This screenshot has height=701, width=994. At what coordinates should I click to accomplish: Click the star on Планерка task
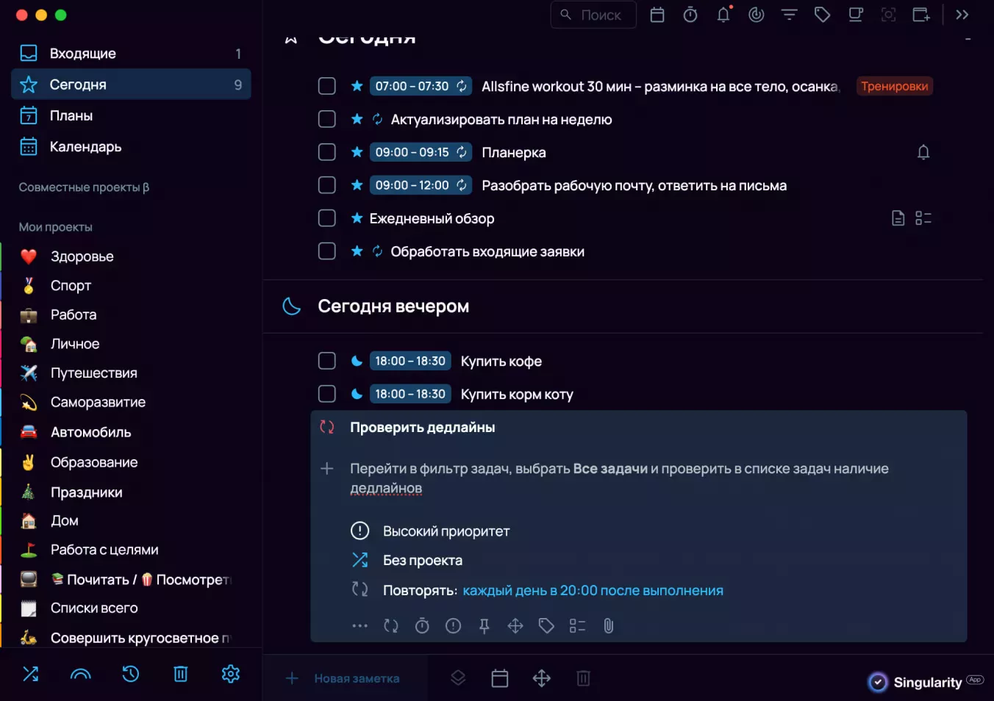point(357,152)
